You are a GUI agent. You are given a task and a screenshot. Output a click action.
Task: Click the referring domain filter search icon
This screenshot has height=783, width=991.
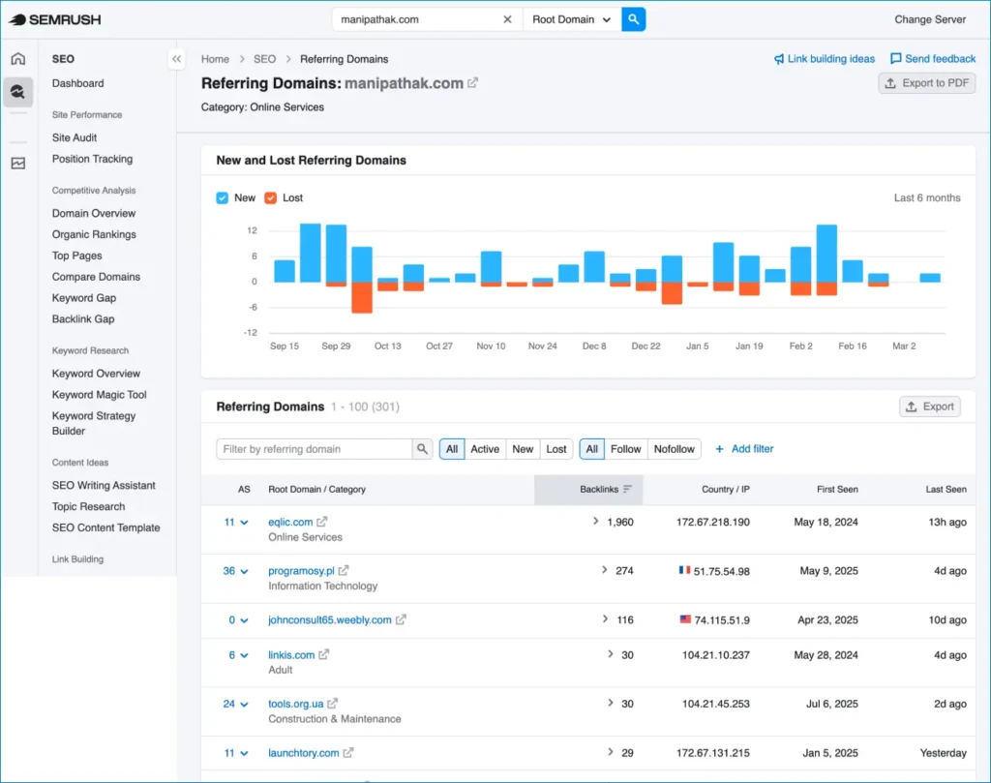tap(422, 449)
